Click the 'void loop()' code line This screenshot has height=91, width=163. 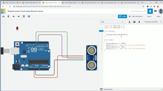[109, 40]
